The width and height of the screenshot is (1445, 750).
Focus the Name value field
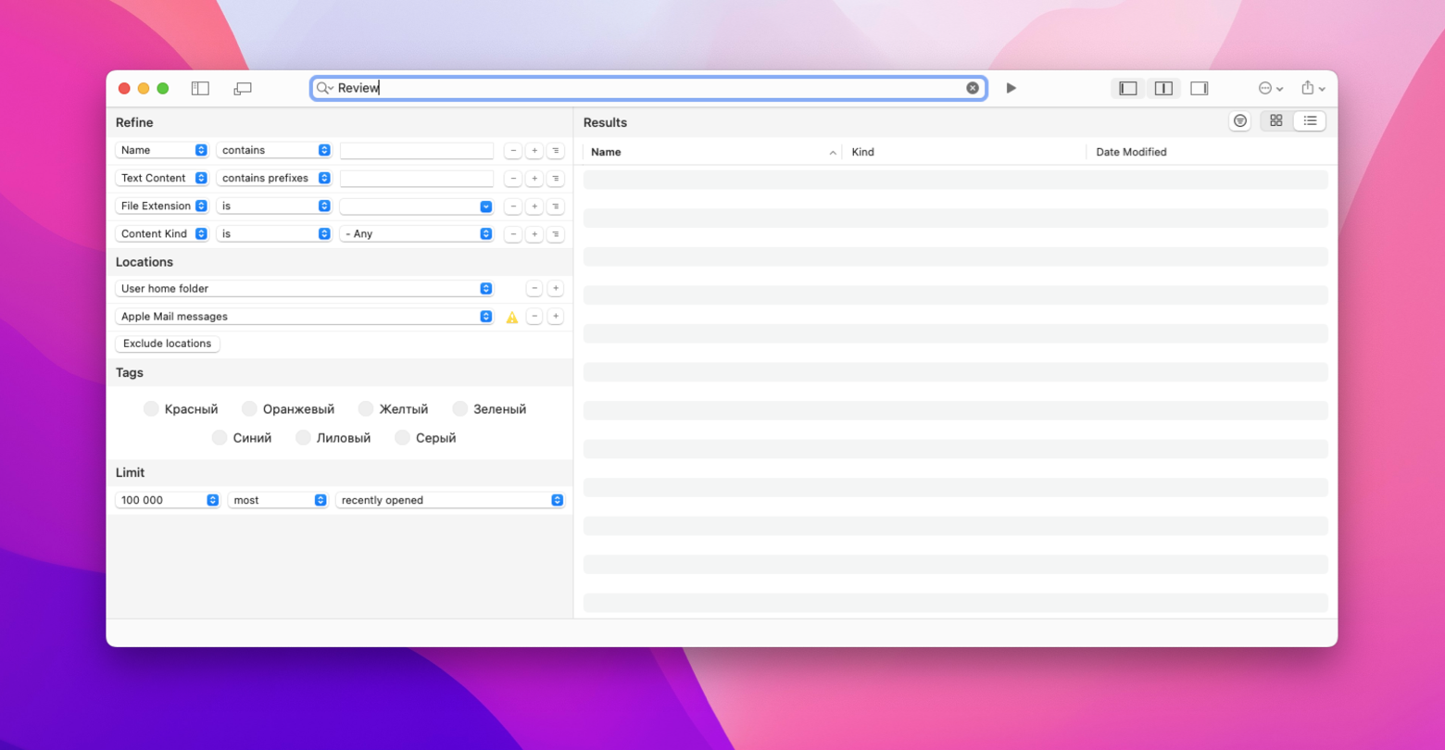coord(416,150)
